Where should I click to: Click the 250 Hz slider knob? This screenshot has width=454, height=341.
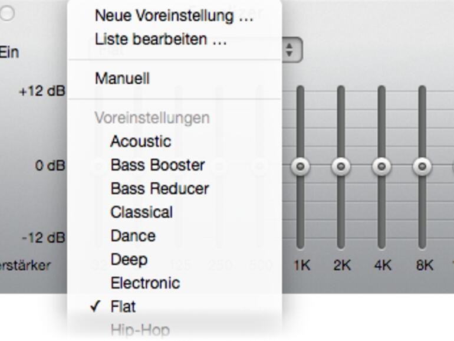pyautogui.click(x=219, y=167)
